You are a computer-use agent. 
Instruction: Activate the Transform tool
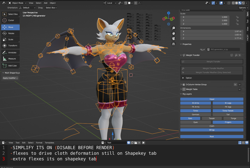tap(10, 46)
